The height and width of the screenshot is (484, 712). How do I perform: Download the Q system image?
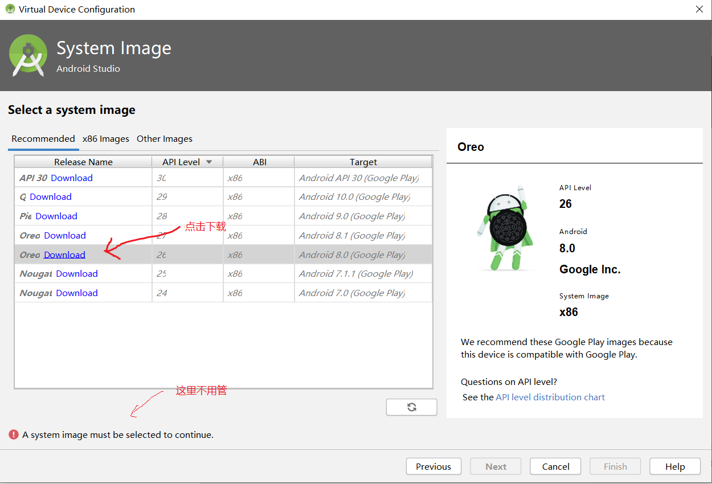point(51,196)
